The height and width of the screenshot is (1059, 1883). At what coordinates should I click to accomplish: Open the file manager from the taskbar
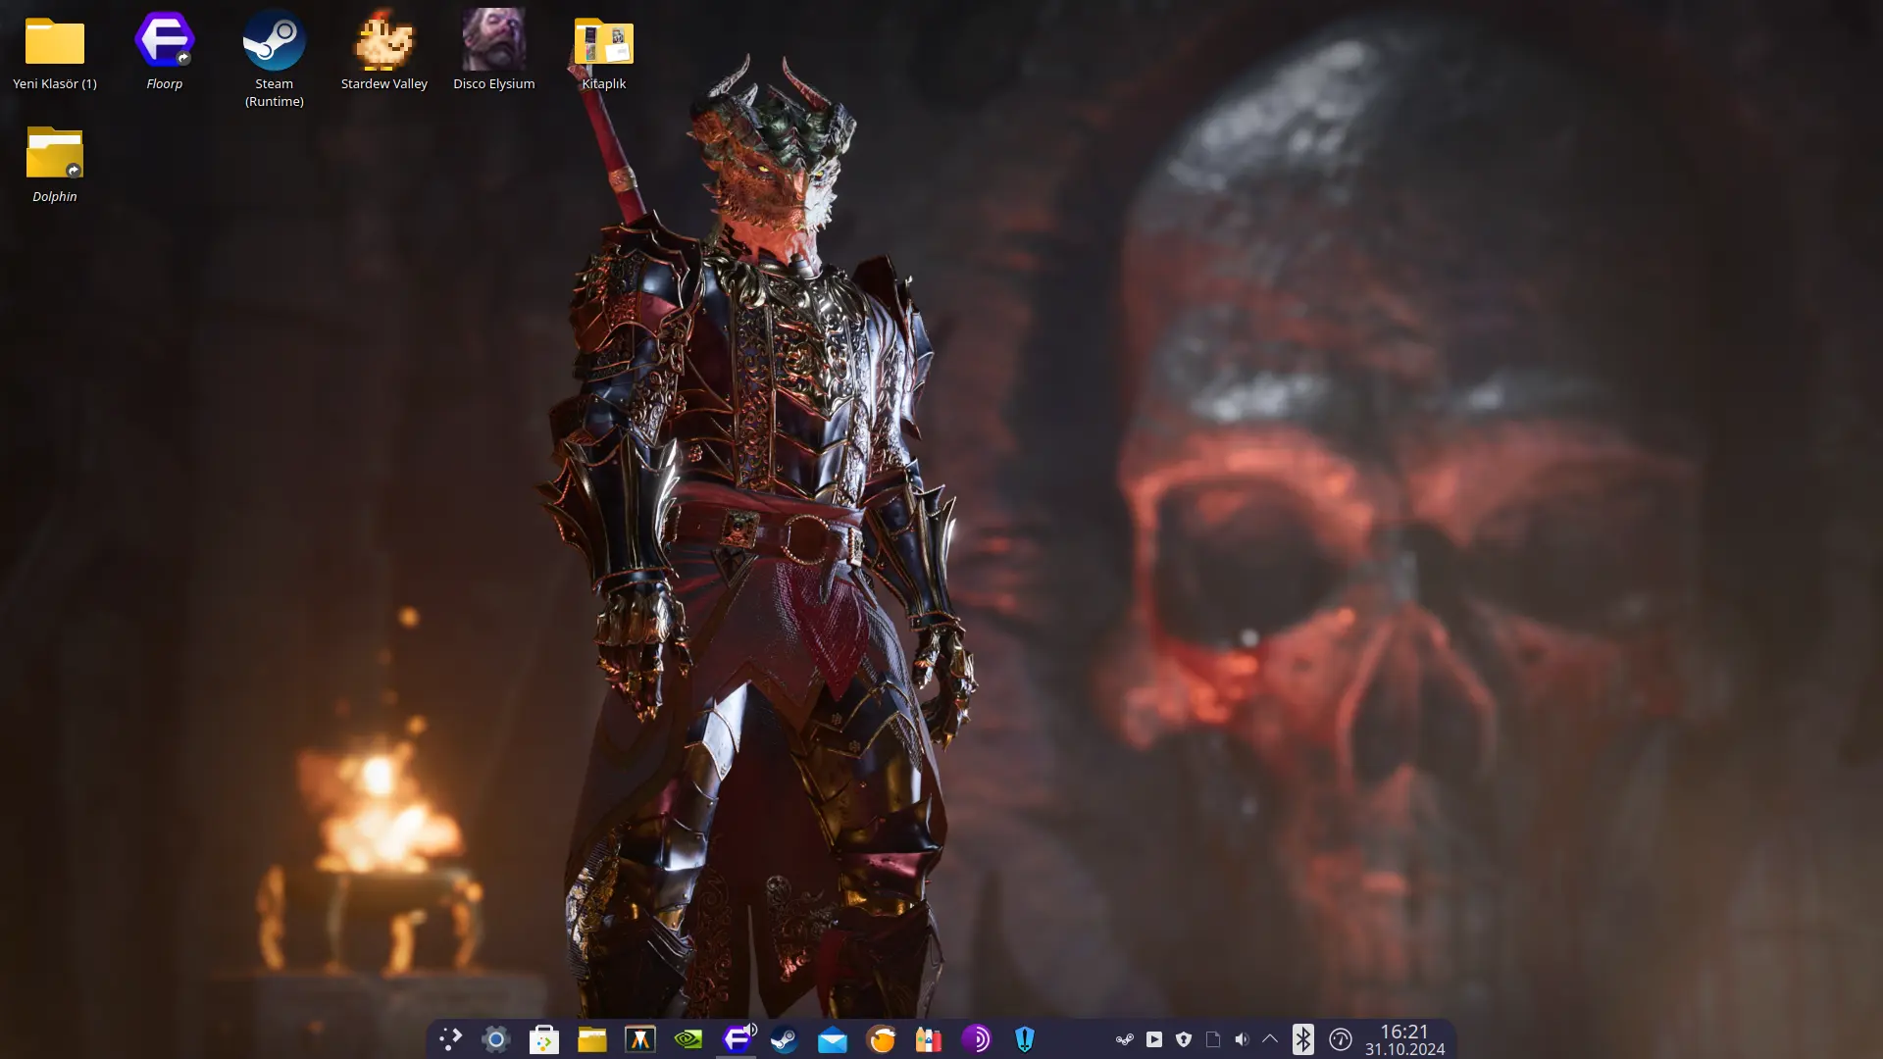click(592, 1039)
